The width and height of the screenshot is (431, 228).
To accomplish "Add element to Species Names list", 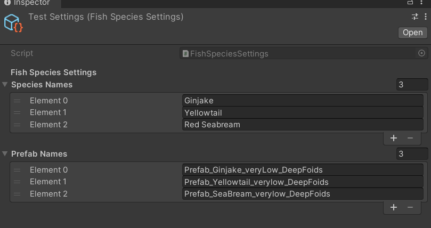I will click(394, 138).
